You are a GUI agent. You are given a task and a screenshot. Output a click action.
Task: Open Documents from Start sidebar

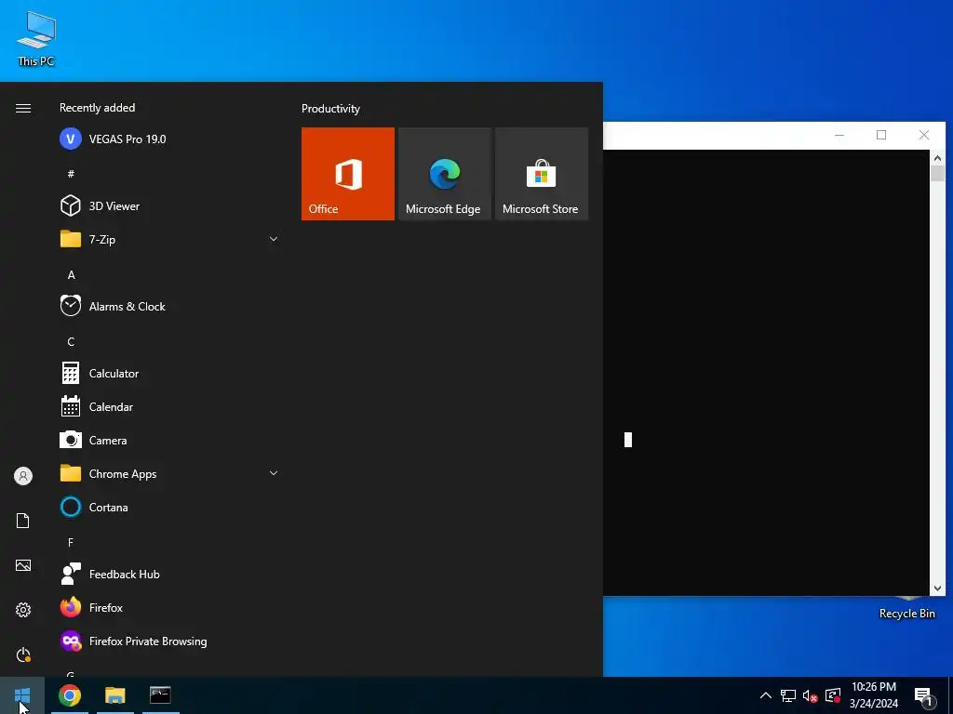tap(23, 521)
